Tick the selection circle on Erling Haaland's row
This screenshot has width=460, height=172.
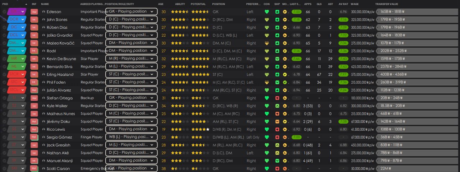4,75
